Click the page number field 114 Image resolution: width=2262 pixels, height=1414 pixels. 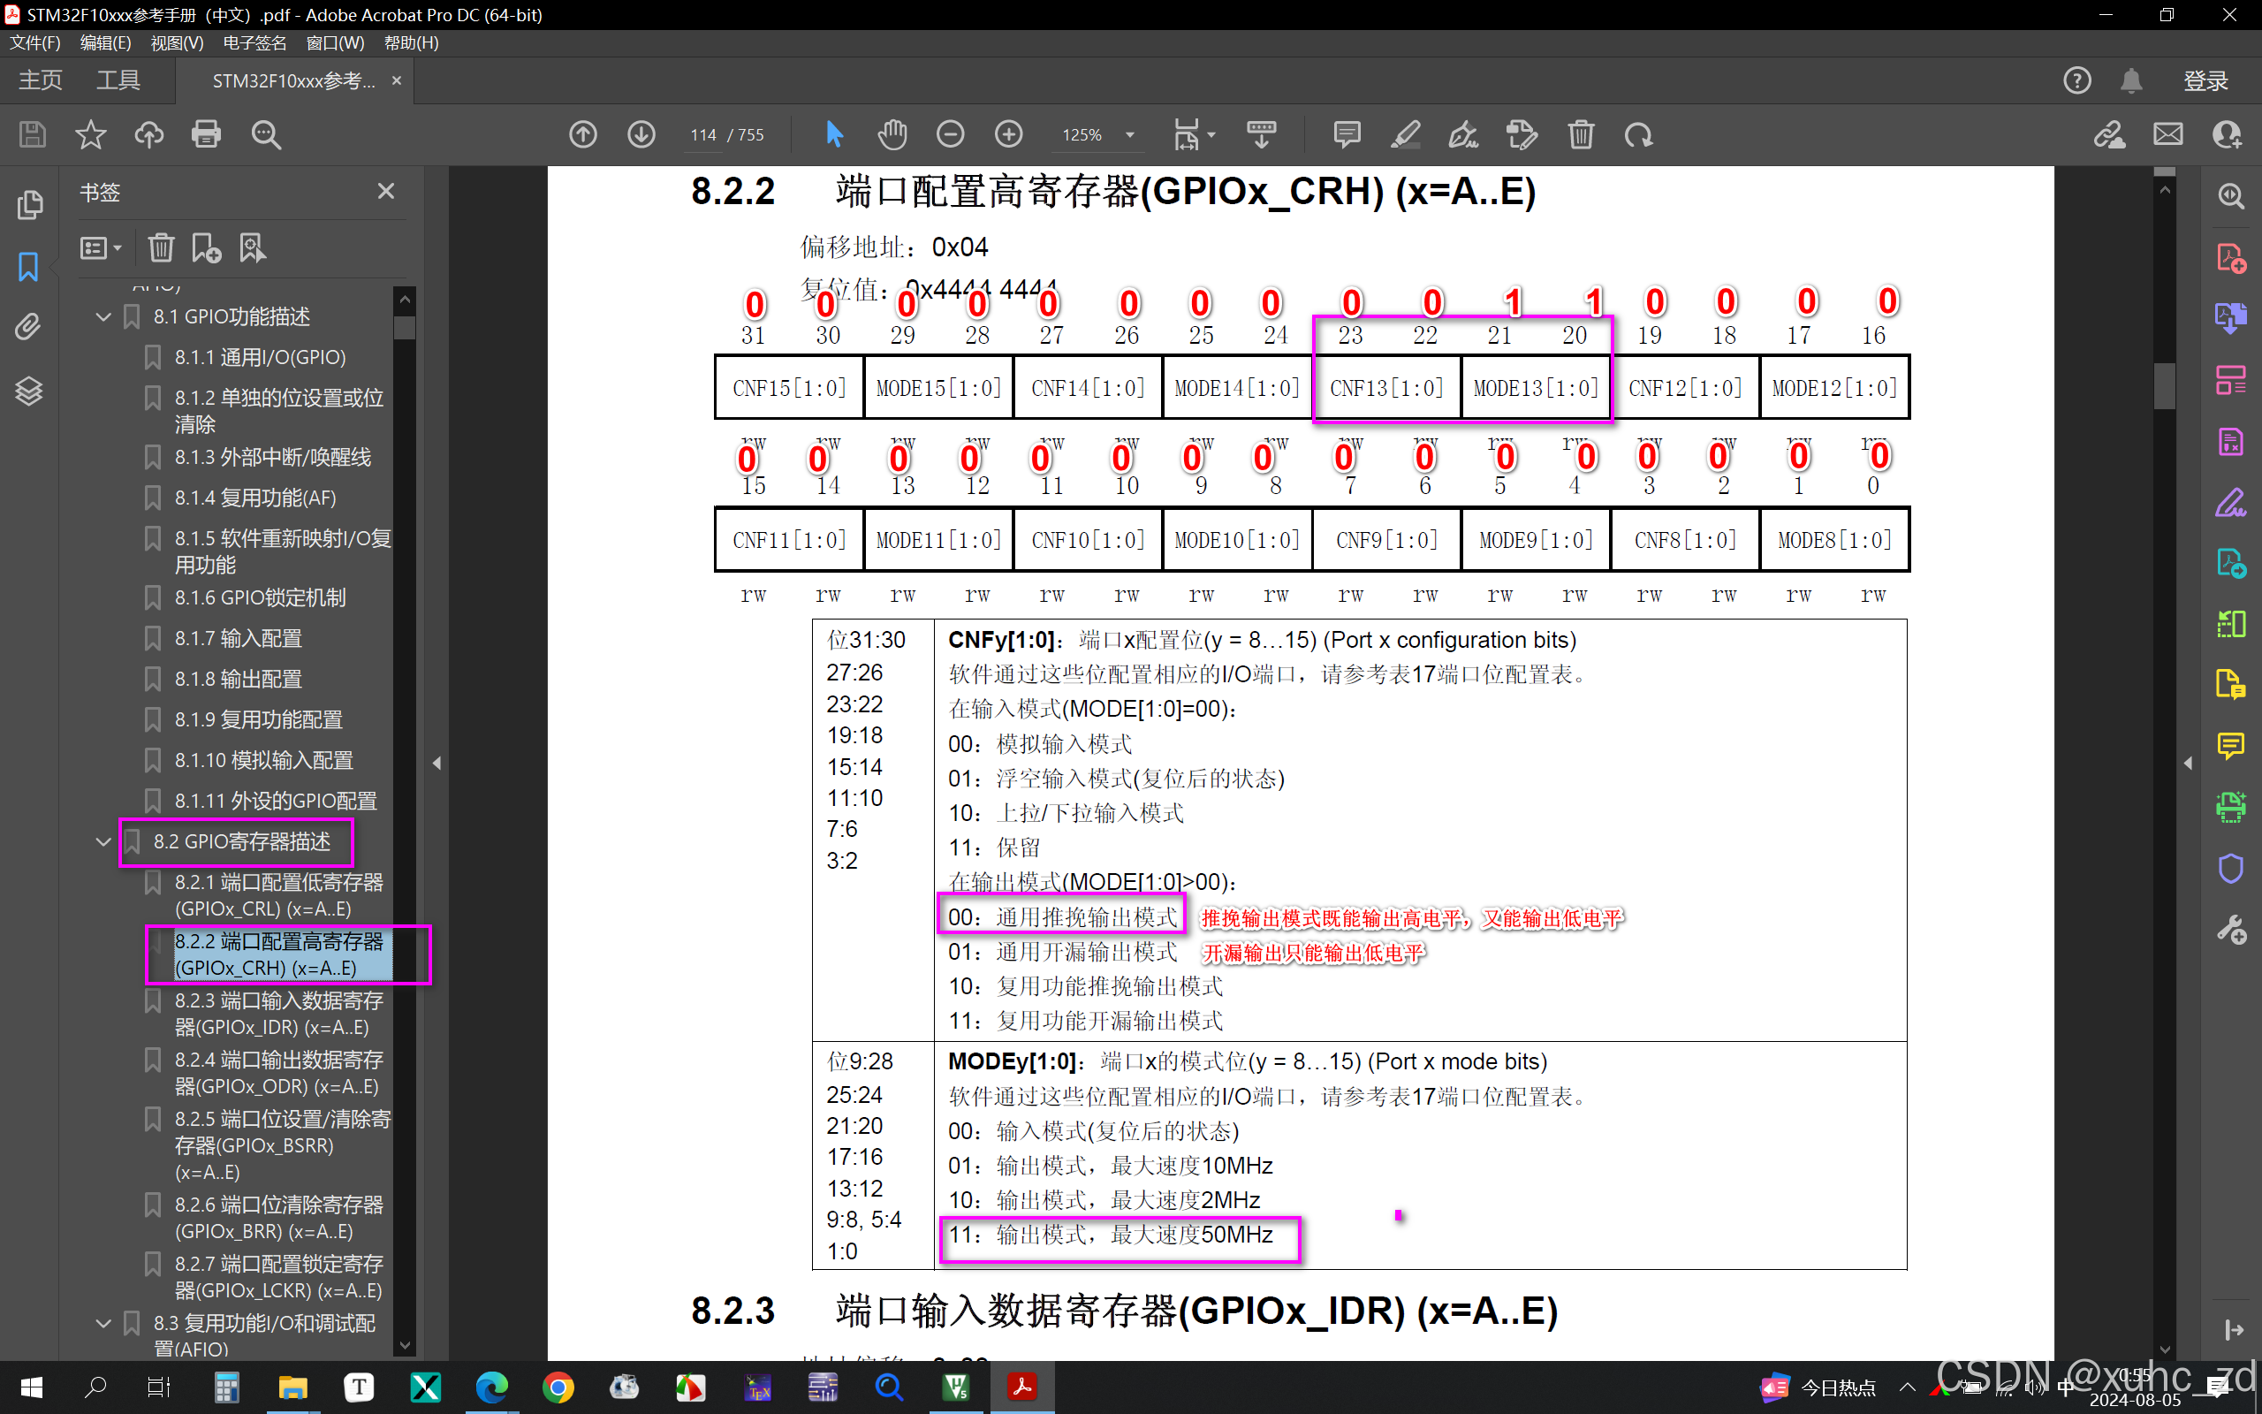[x=703, y=134]
